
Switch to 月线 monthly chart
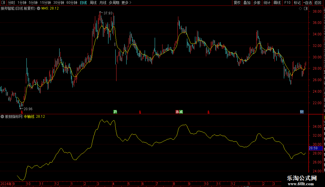click(x=103, y=3)
